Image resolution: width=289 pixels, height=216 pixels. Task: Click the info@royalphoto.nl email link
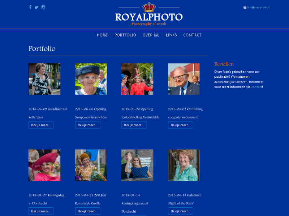[x=259, y=7]
